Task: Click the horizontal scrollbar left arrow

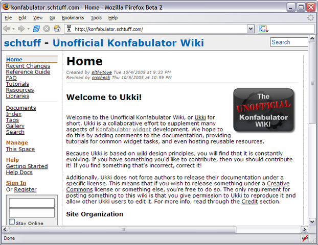Action: click(x=5, y=229)
